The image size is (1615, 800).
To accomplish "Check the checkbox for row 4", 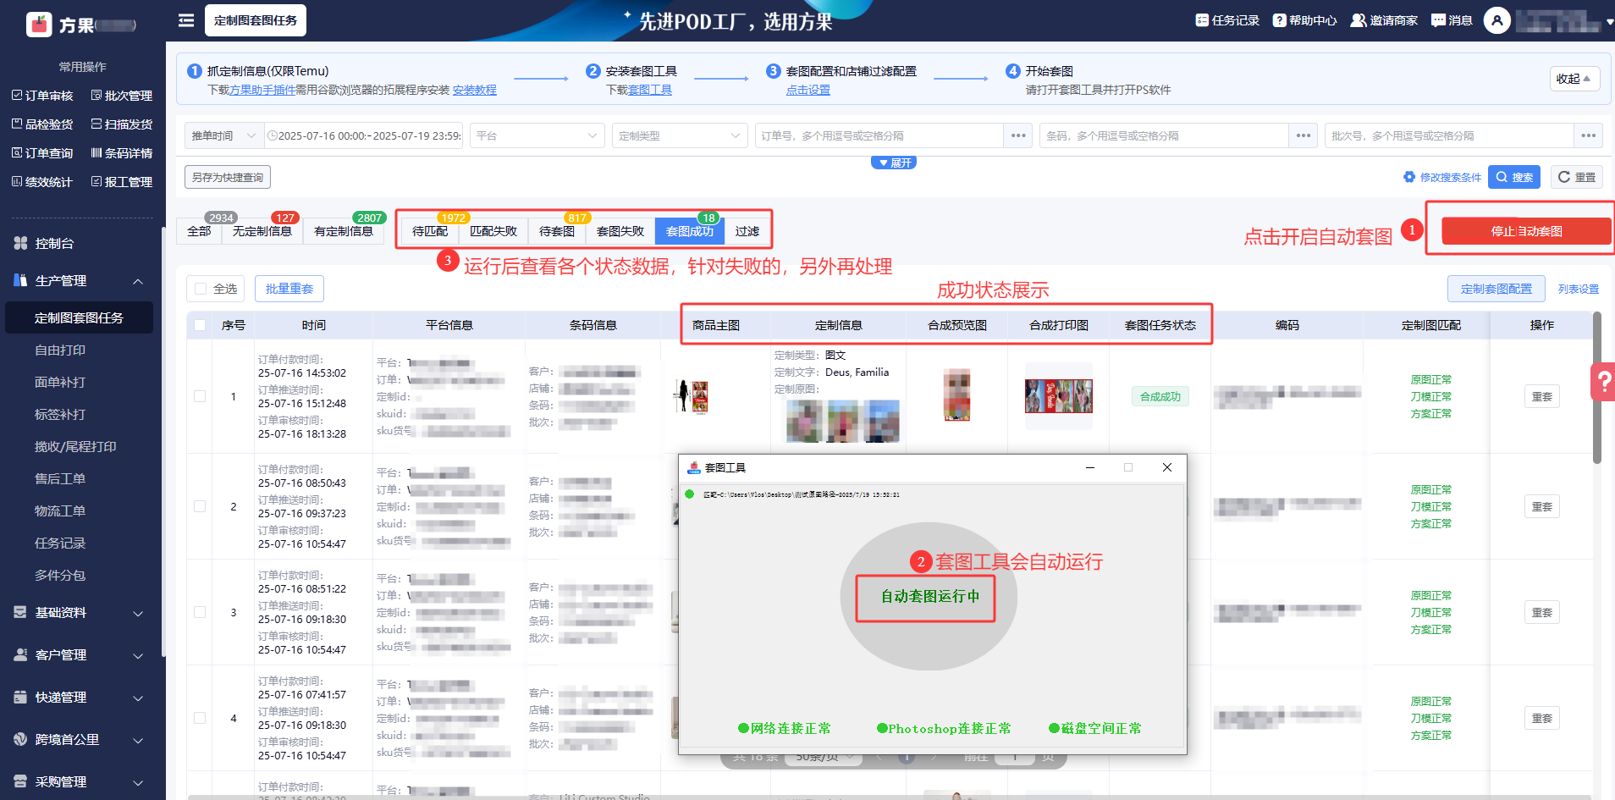I will 200,718.
